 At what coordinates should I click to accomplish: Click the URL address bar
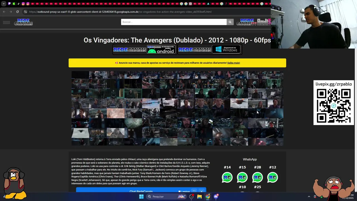pos(146,12)
